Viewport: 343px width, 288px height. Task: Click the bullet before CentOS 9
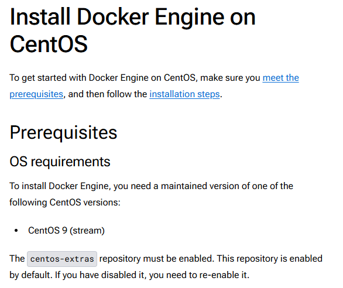pyautogui.click(x=16, y=231)
